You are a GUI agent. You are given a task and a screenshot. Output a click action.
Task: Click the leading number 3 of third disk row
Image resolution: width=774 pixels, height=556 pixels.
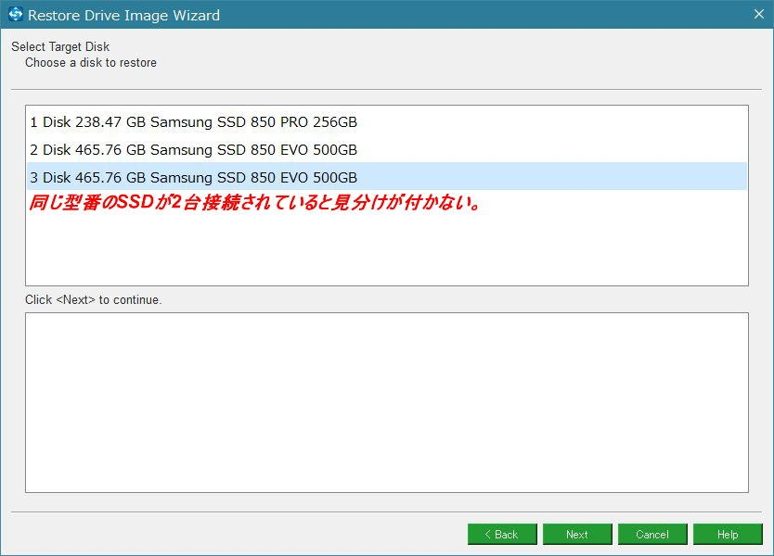click(33, 177)
